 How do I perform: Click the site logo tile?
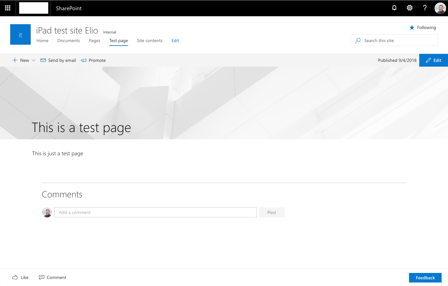[20, 34]
